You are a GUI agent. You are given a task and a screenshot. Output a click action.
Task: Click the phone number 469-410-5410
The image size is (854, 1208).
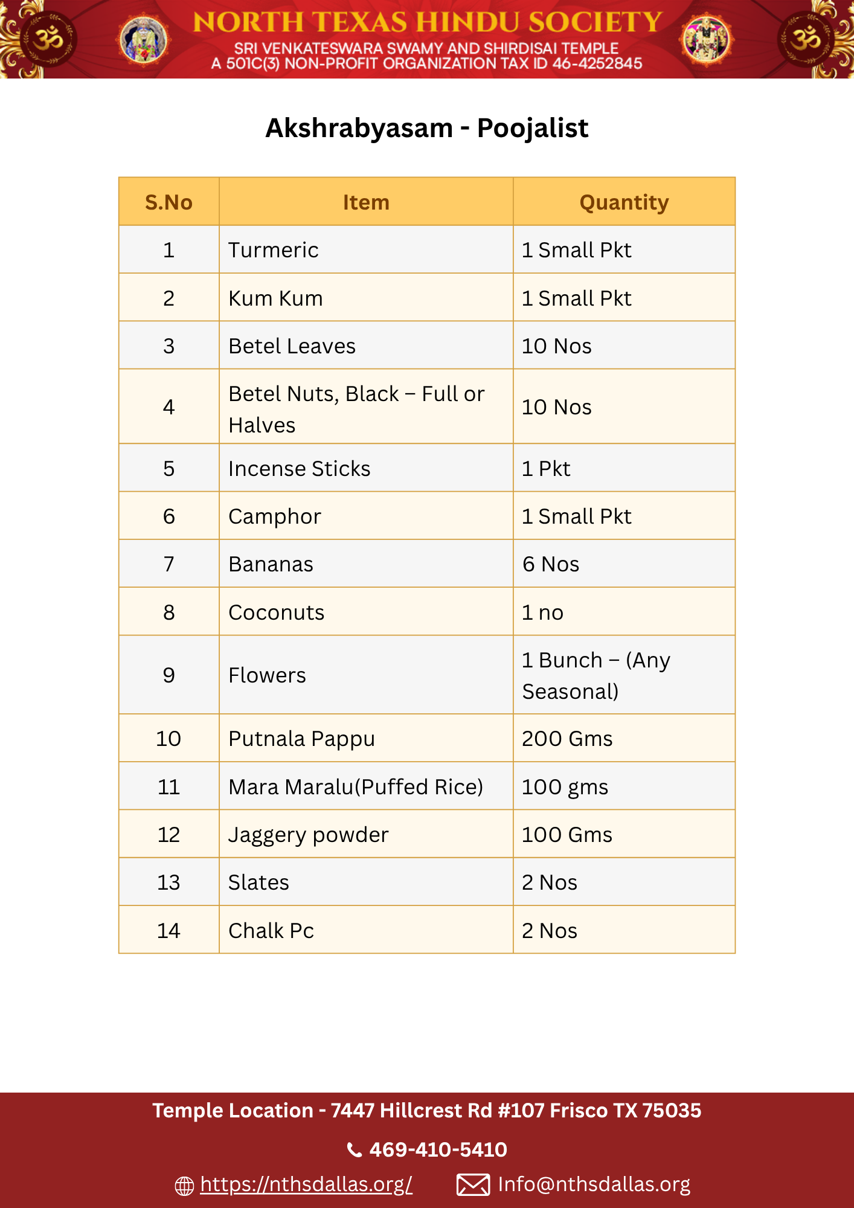pos(438,1149)
